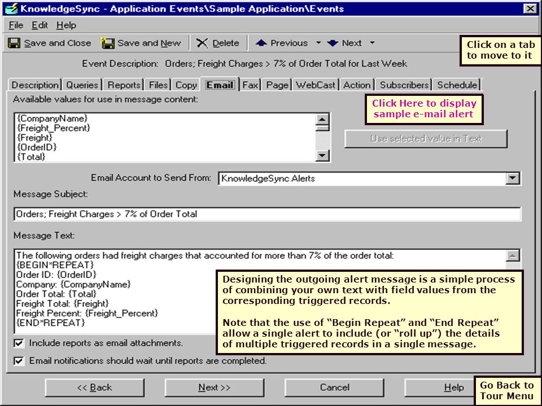Viewport: 542px width, 406px height.
Task: Switch to the Page tab
Action: (x=277, y=85)
